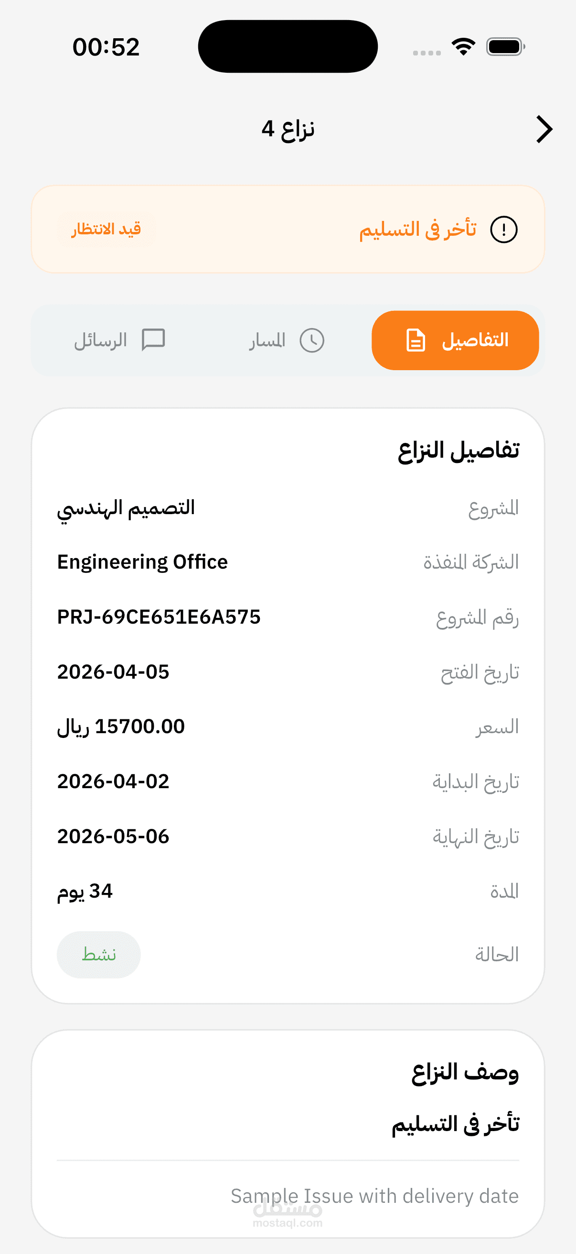Click the نزاع 4 page title

coord(288,130)
